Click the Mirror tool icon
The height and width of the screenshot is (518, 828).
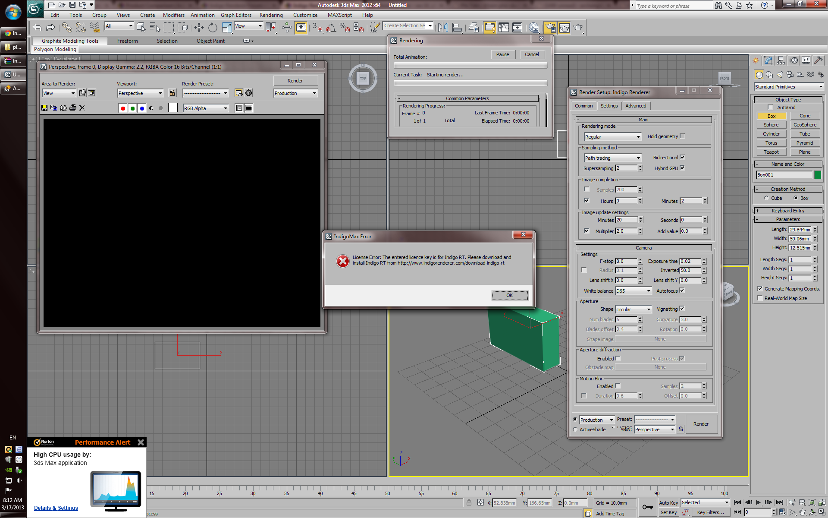[443, 28]
